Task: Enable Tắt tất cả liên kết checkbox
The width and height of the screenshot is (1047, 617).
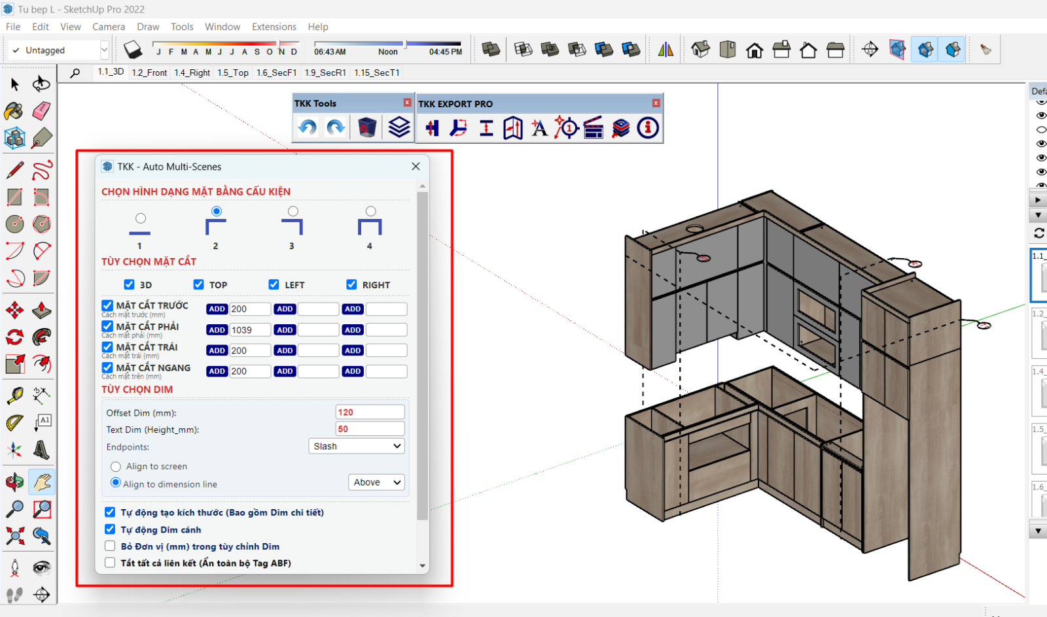Action: 110,562
